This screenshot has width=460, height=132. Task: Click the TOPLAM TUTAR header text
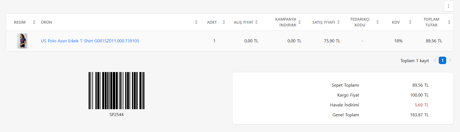click(x=431, y=22)
